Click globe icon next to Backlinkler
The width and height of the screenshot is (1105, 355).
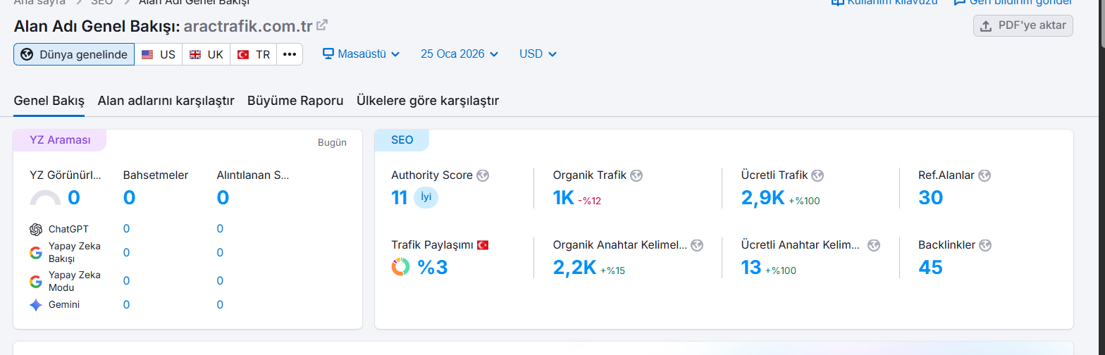pyautogui.click(x=985, y=245)
